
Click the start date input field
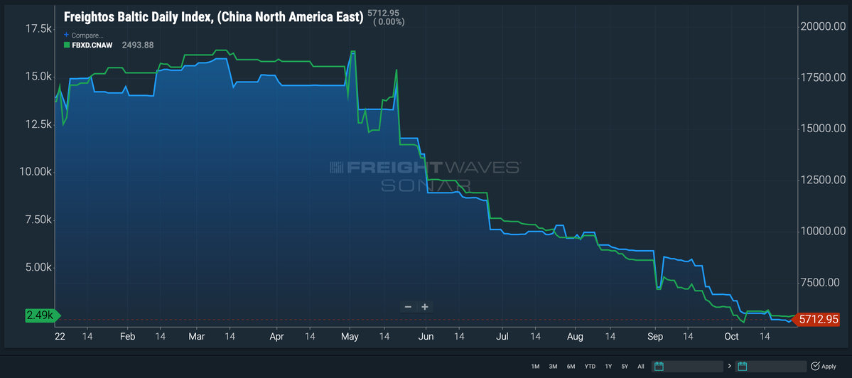[x=689, y=367]
